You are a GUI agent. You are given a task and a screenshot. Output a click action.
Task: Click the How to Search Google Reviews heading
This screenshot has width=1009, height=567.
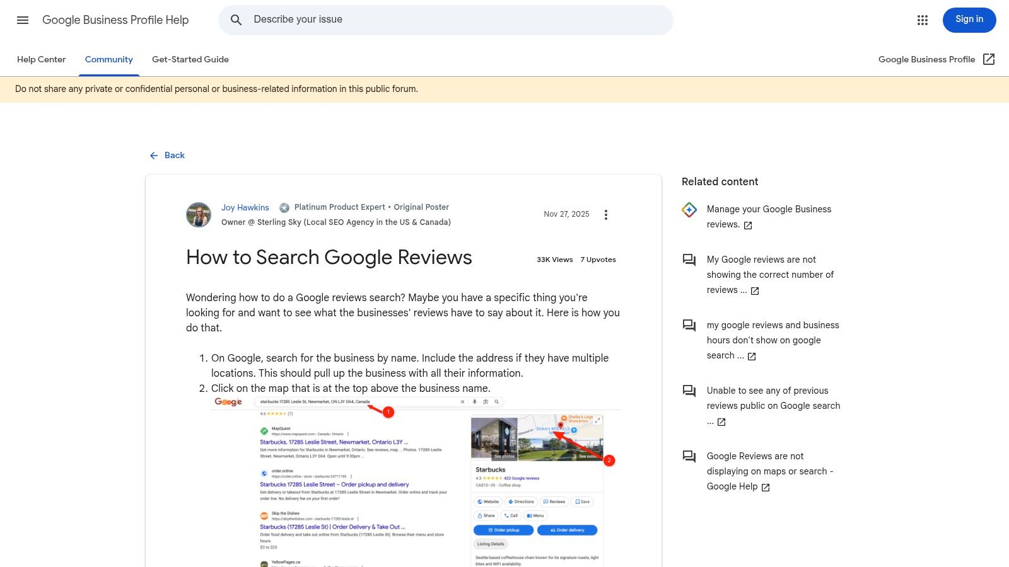329,257
